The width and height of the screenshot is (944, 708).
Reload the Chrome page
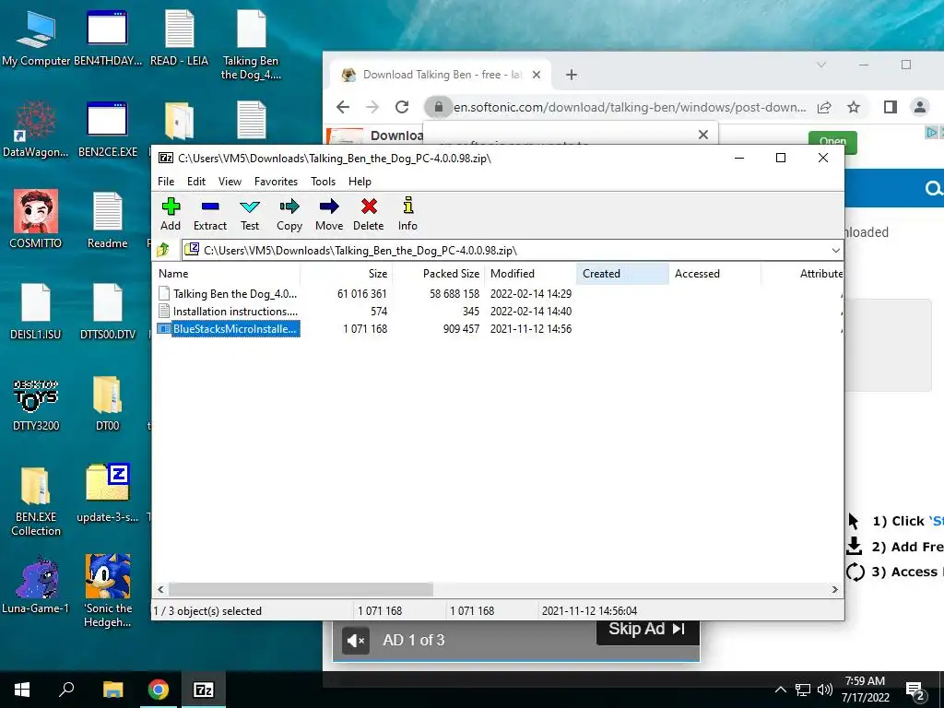[x=402, y=107]
